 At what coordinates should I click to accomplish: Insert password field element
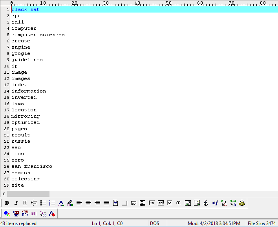tap(152, 203)
